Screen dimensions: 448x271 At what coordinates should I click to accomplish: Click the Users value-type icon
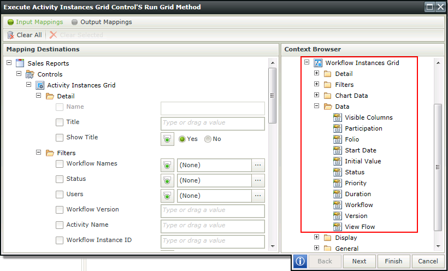pyautogui.click(x=167, y=196)
